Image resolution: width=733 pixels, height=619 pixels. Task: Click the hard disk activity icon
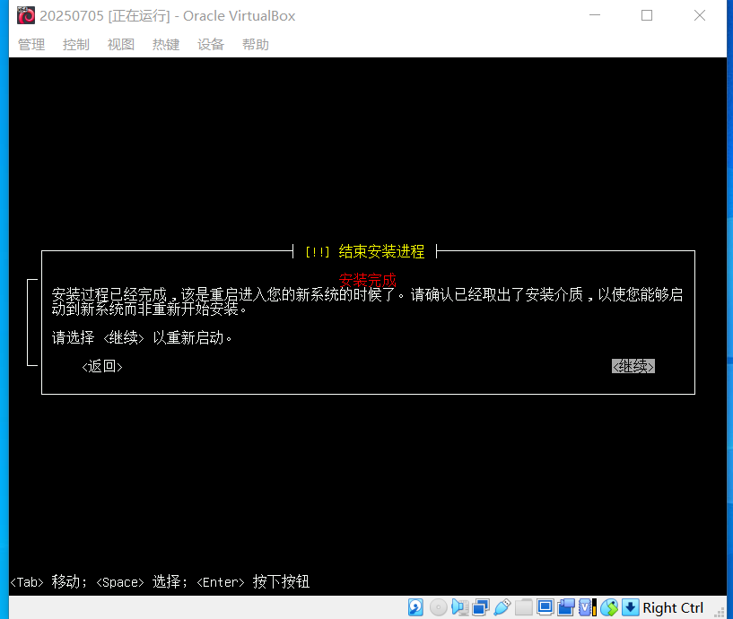point(414,607)
